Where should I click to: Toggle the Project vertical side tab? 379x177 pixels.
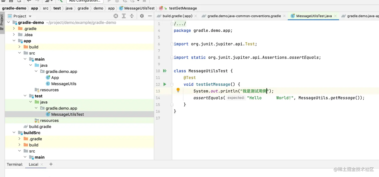2,22
